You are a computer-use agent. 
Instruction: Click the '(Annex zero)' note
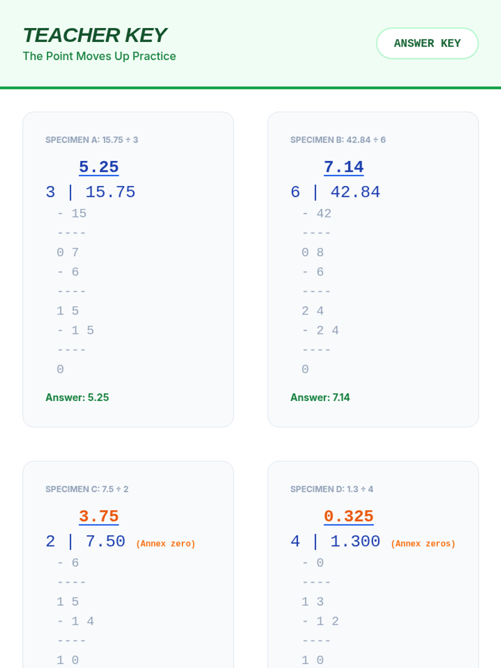tap(166, 544)
